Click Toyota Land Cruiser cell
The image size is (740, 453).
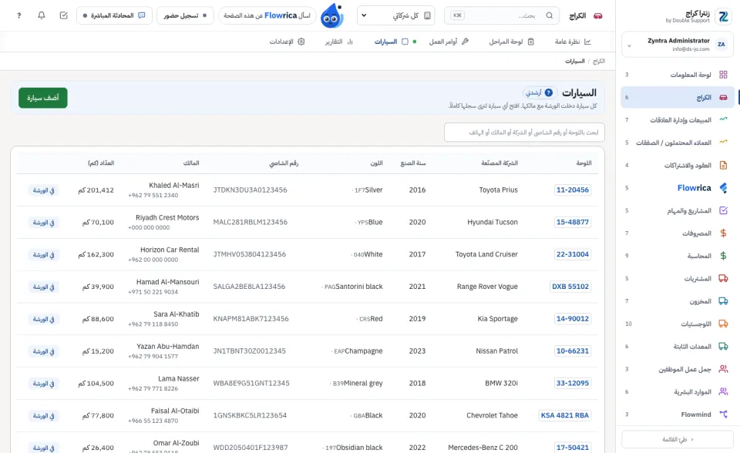tap(486, 254)
